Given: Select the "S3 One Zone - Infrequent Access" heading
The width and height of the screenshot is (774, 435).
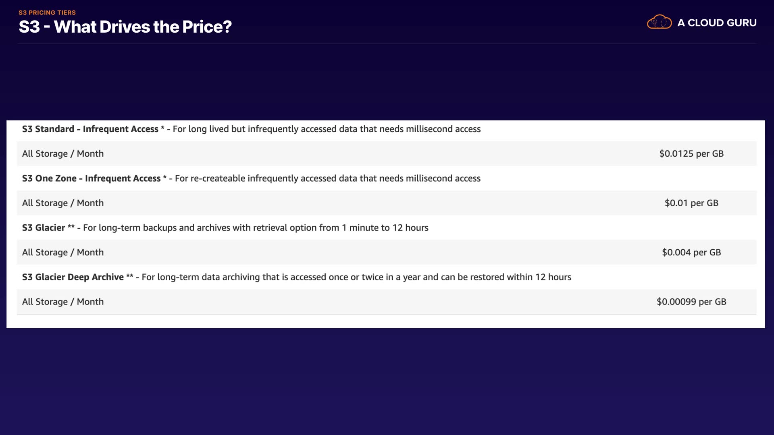Looking at the screenshot, I should (91, 178).
